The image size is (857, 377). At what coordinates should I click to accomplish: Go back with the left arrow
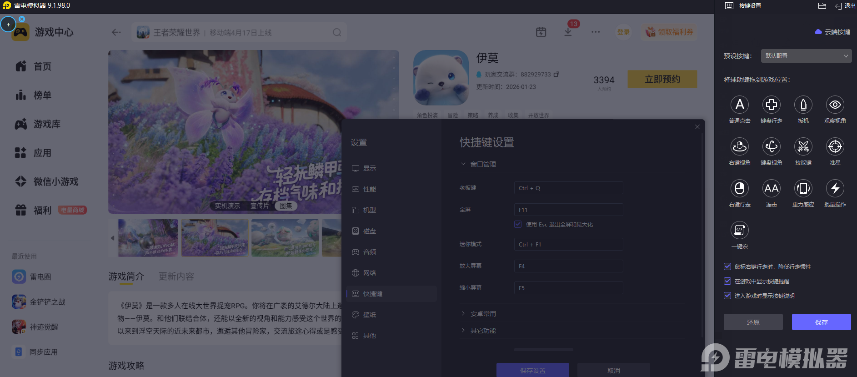pos(116,32)
